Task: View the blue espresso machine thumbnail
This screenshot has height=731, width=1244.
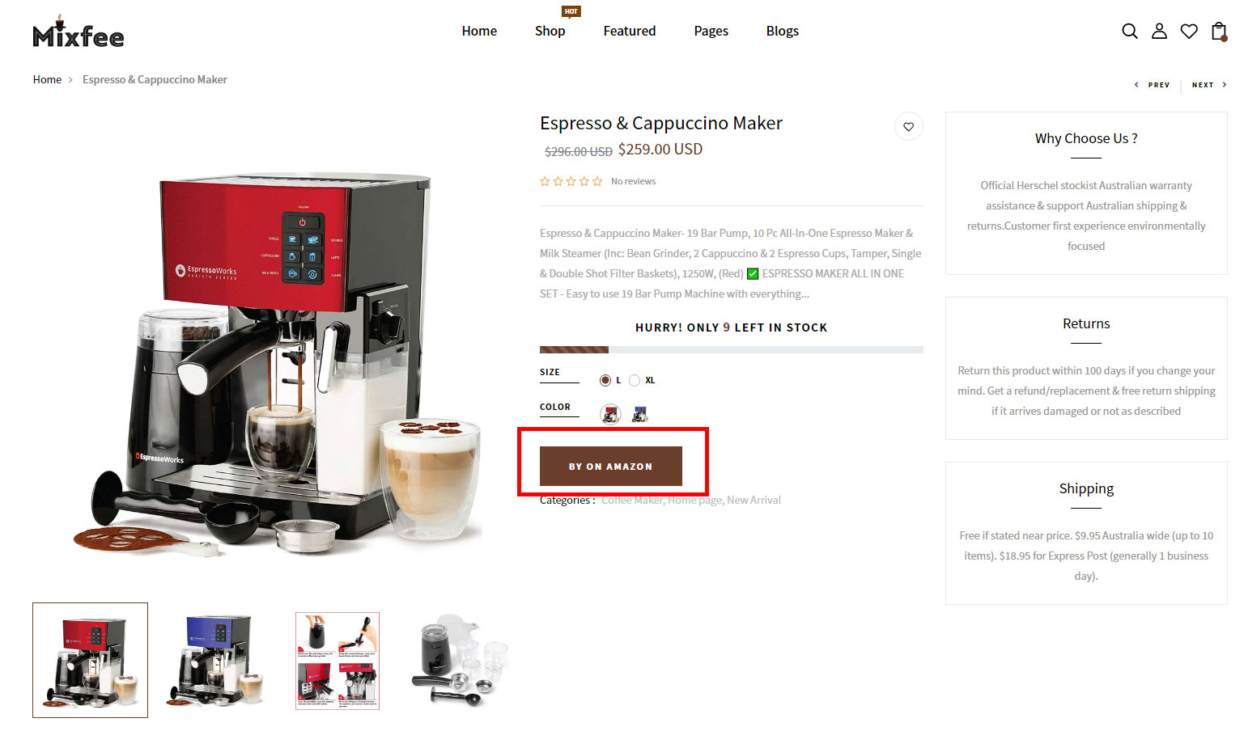Action: pos(214,660)
